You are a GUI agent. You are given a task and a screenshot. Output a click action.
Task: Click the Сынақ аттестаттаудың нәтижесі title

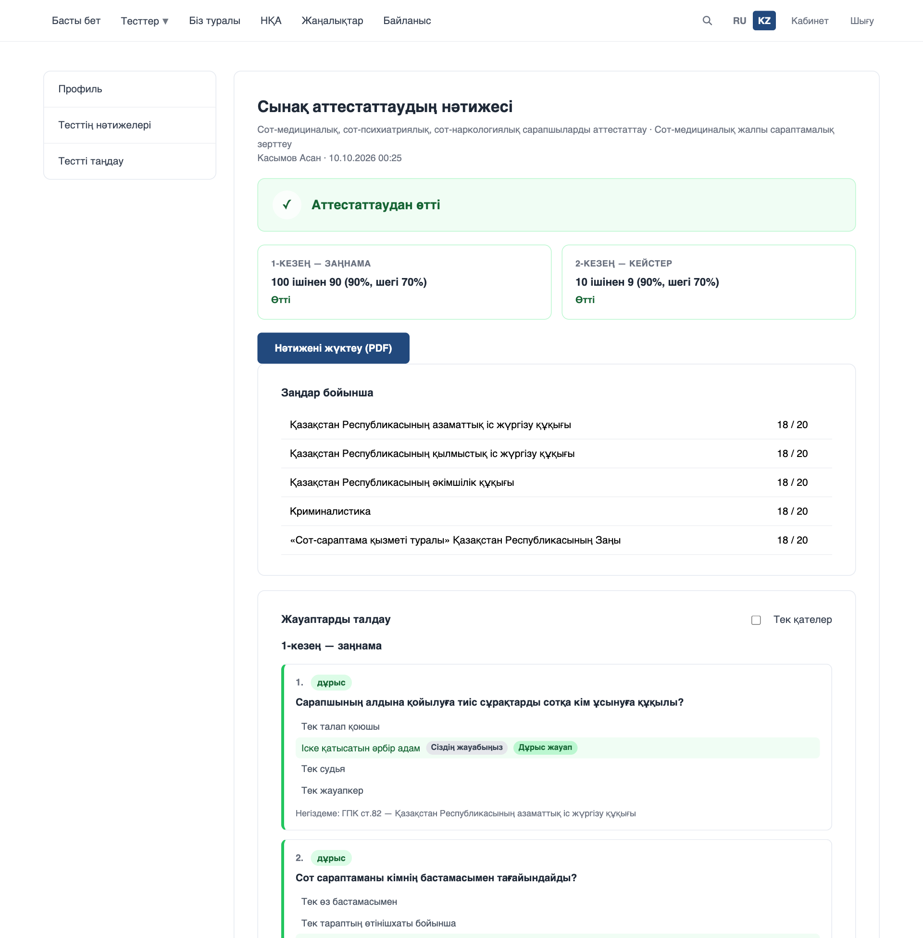click(385, 107)
